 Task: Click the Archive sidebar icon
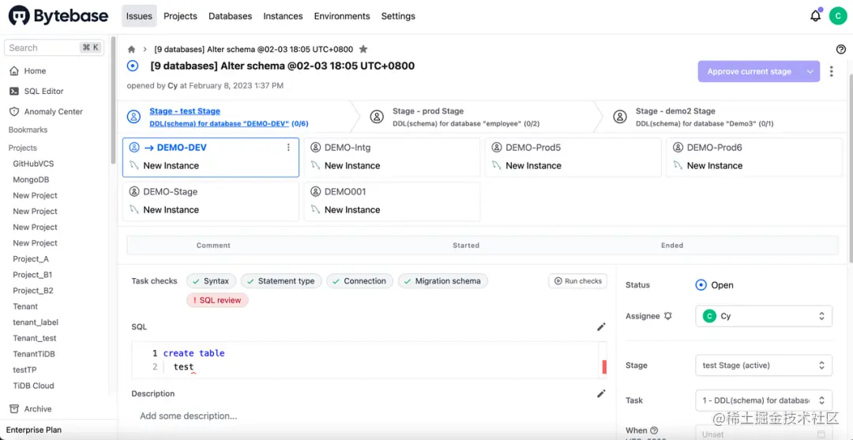click(x=14, y=409)
